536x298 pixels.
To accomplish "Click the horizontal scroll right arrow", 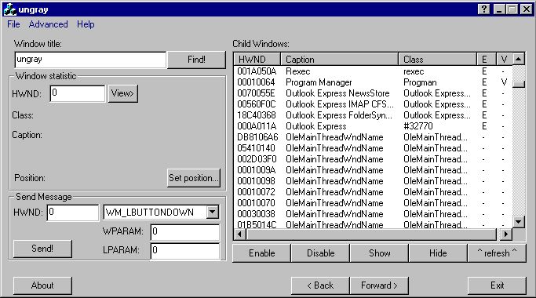I will click(x=506, y=234).
